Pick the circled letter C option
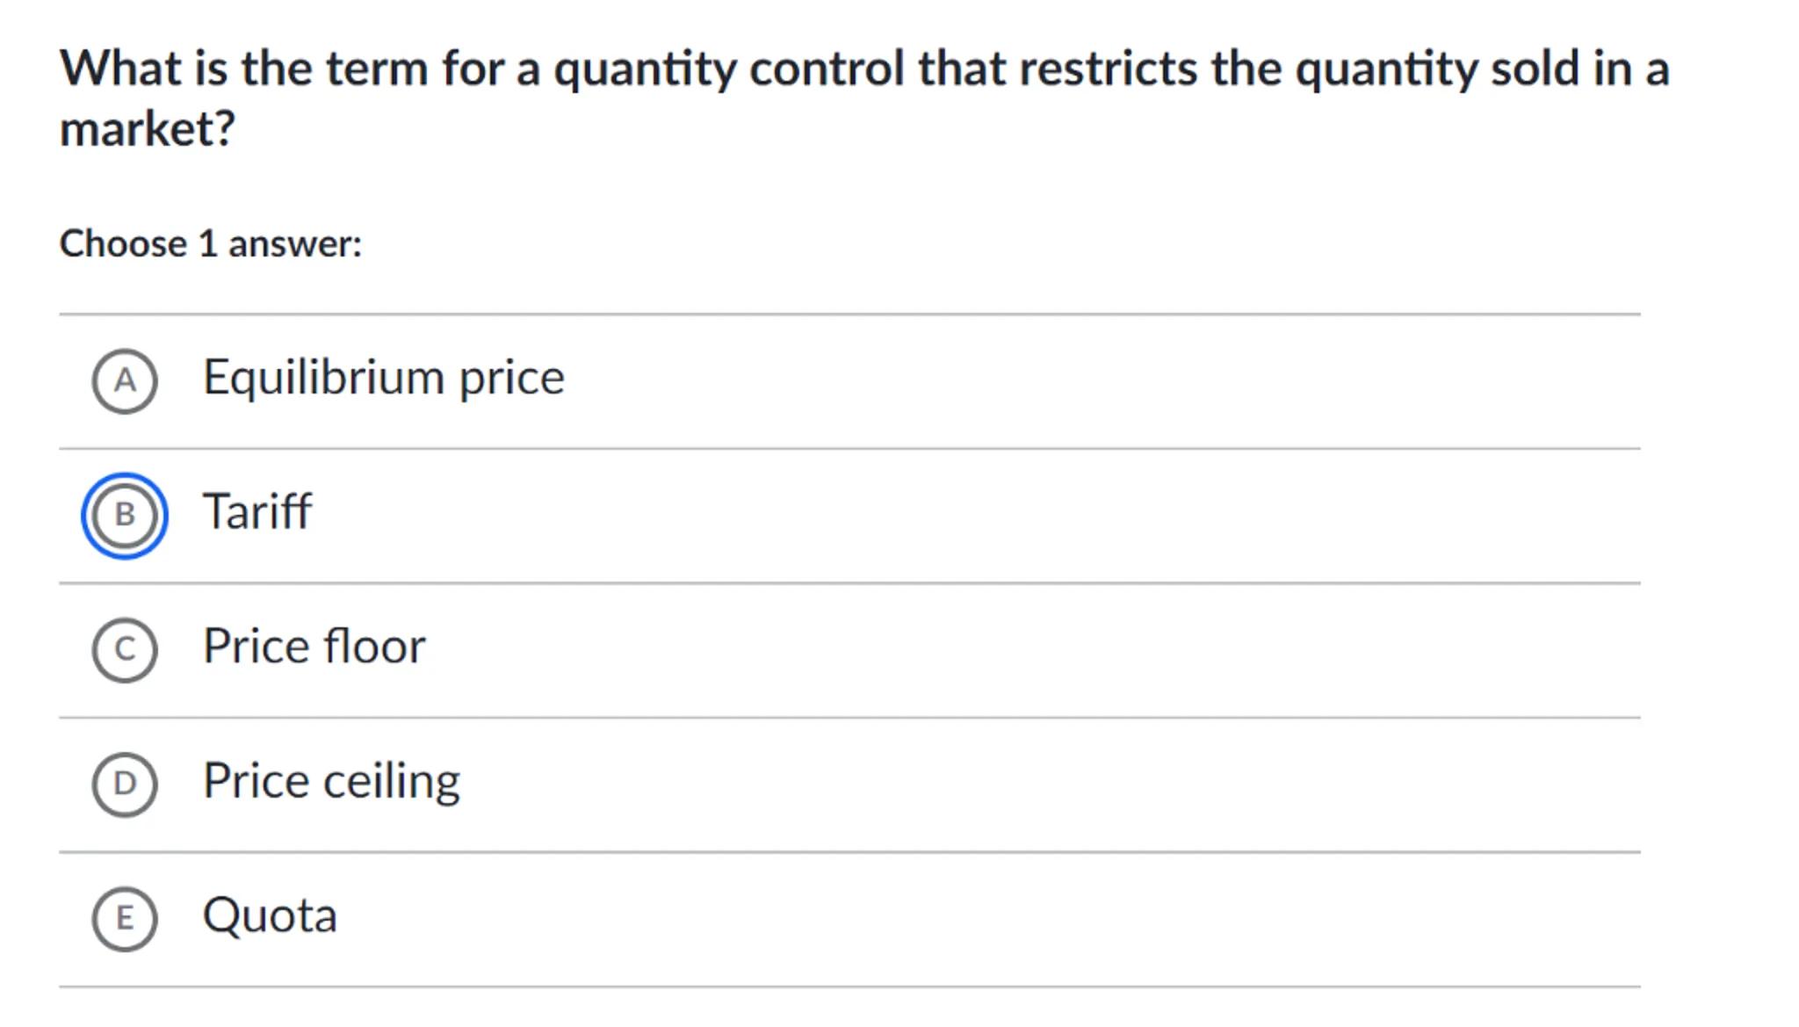The width and height of the screenshot is (1799, 1027). click(x=125, y=650)
